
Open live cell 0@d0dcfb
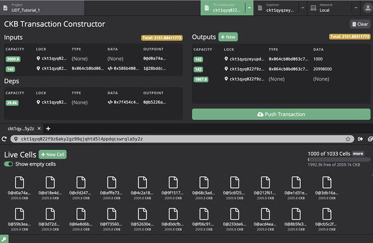(x=173, y=219)
